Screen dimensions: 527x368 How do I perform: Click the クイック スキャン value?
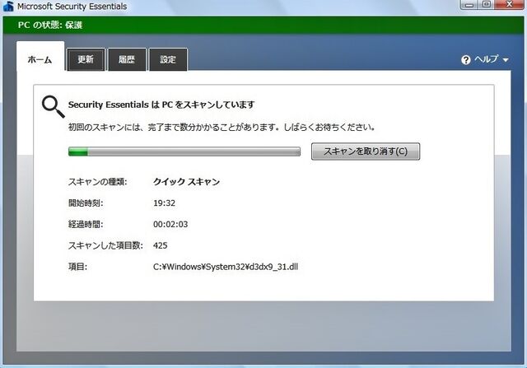[187, 182]
